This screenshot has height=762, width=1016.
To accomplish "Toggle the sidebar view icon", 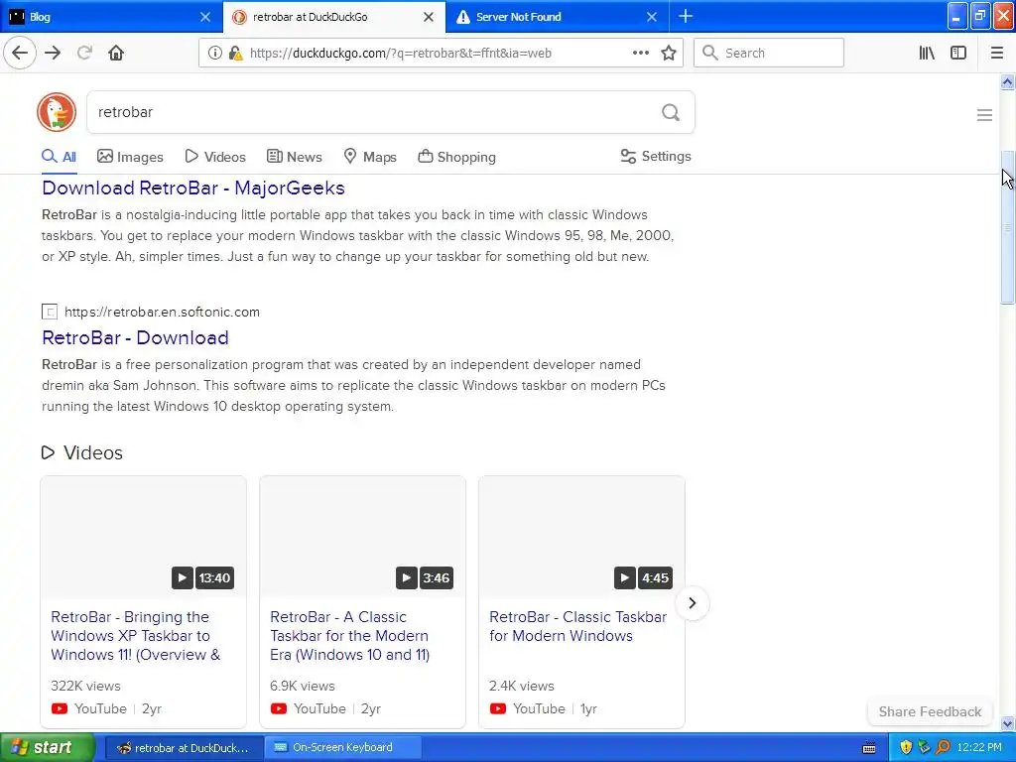I will [958, 53].
